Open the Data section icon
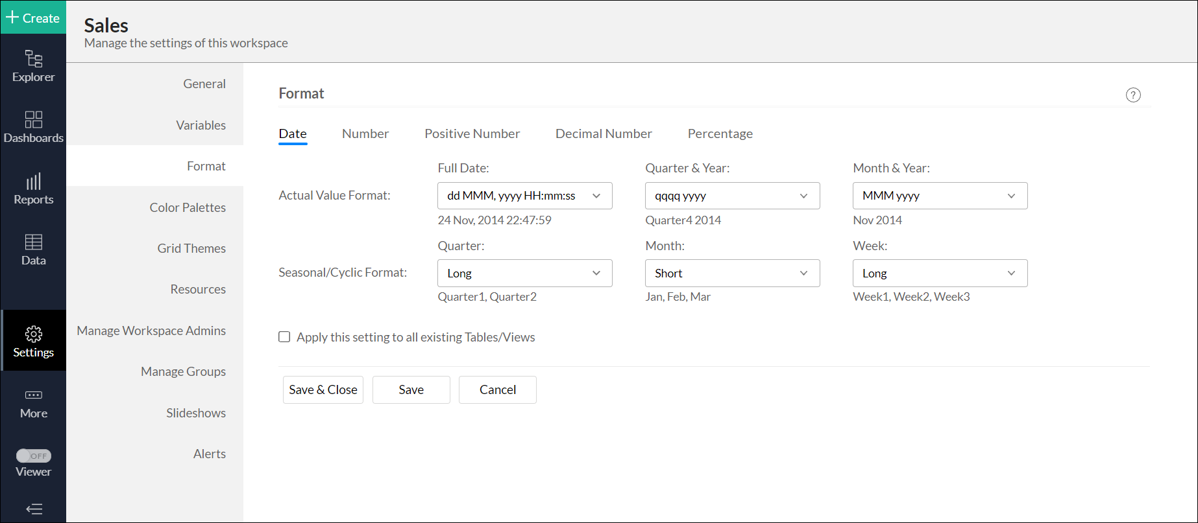This screenshot has width=1198, height=523. [x=33, y=242]
